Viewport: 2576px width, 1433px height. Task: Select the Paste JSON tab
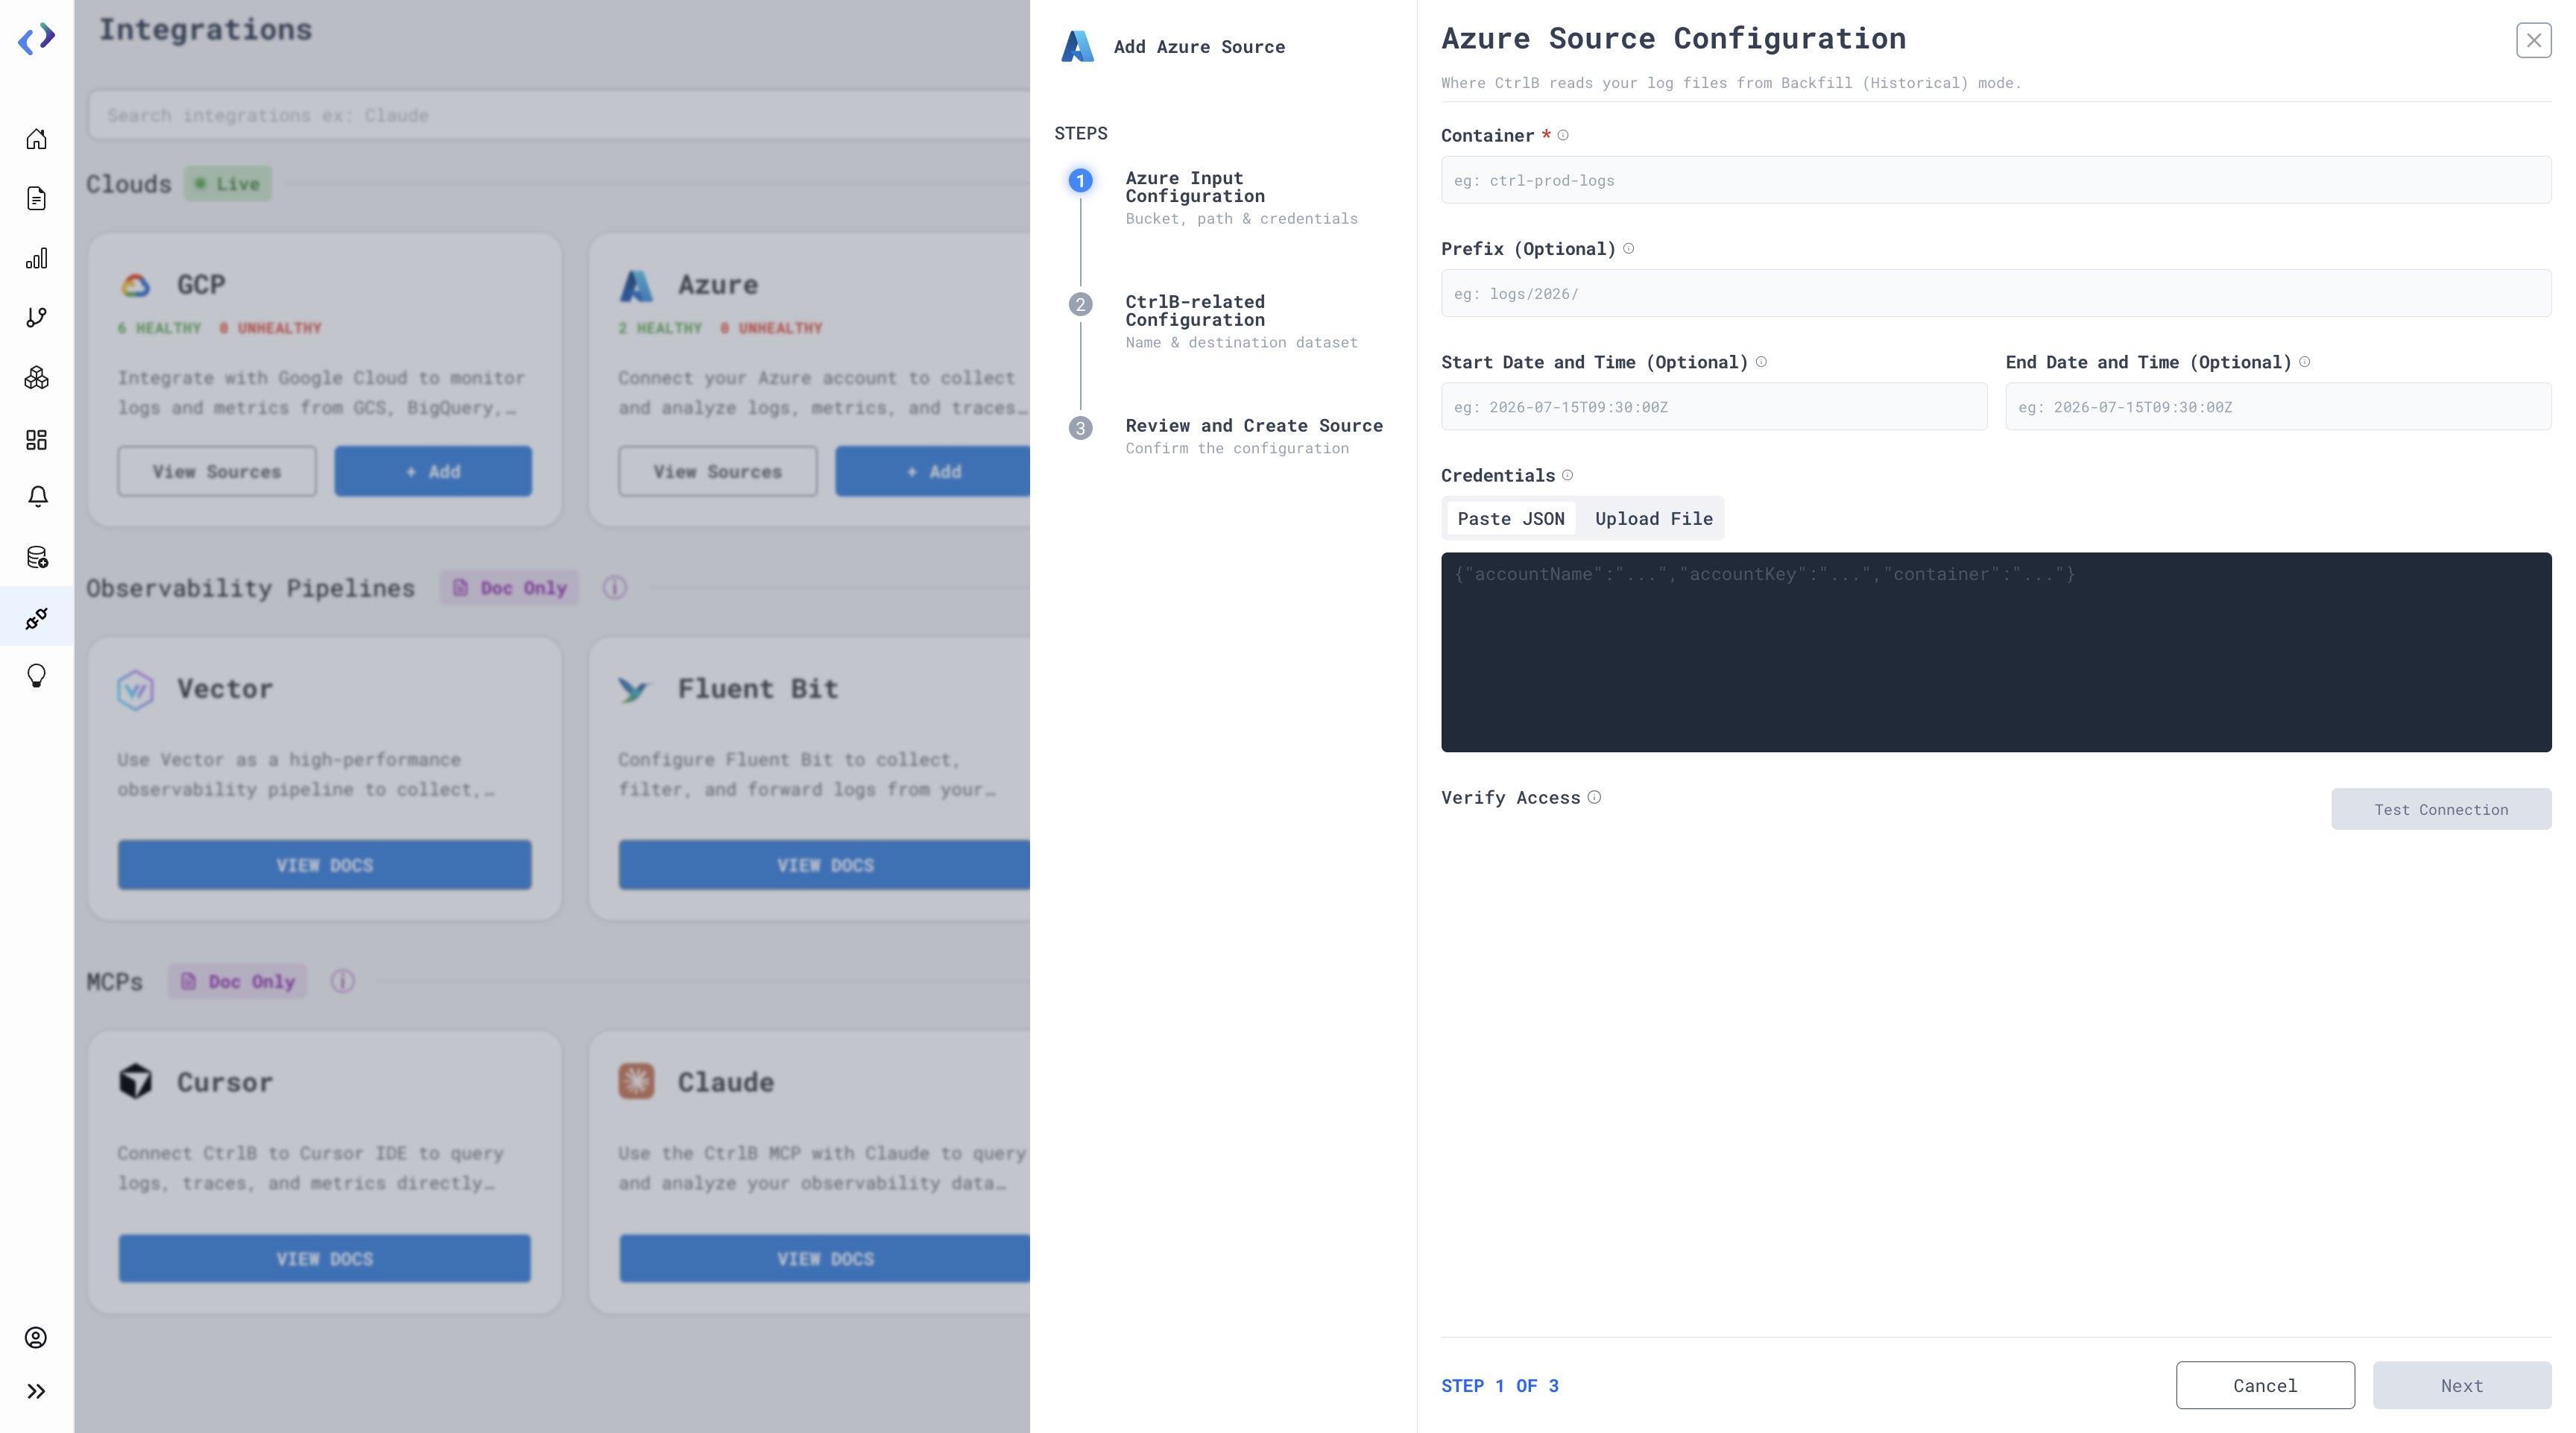(1511, 518)
